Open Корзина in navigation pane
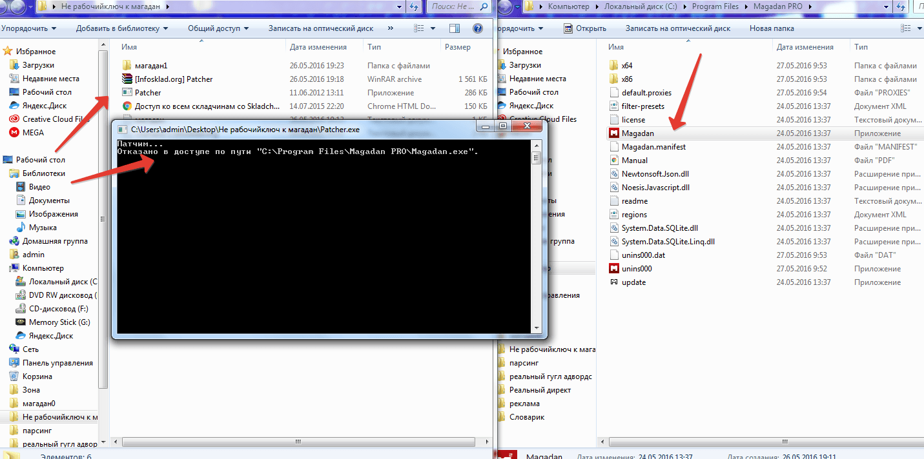 [x=31, y=376]
